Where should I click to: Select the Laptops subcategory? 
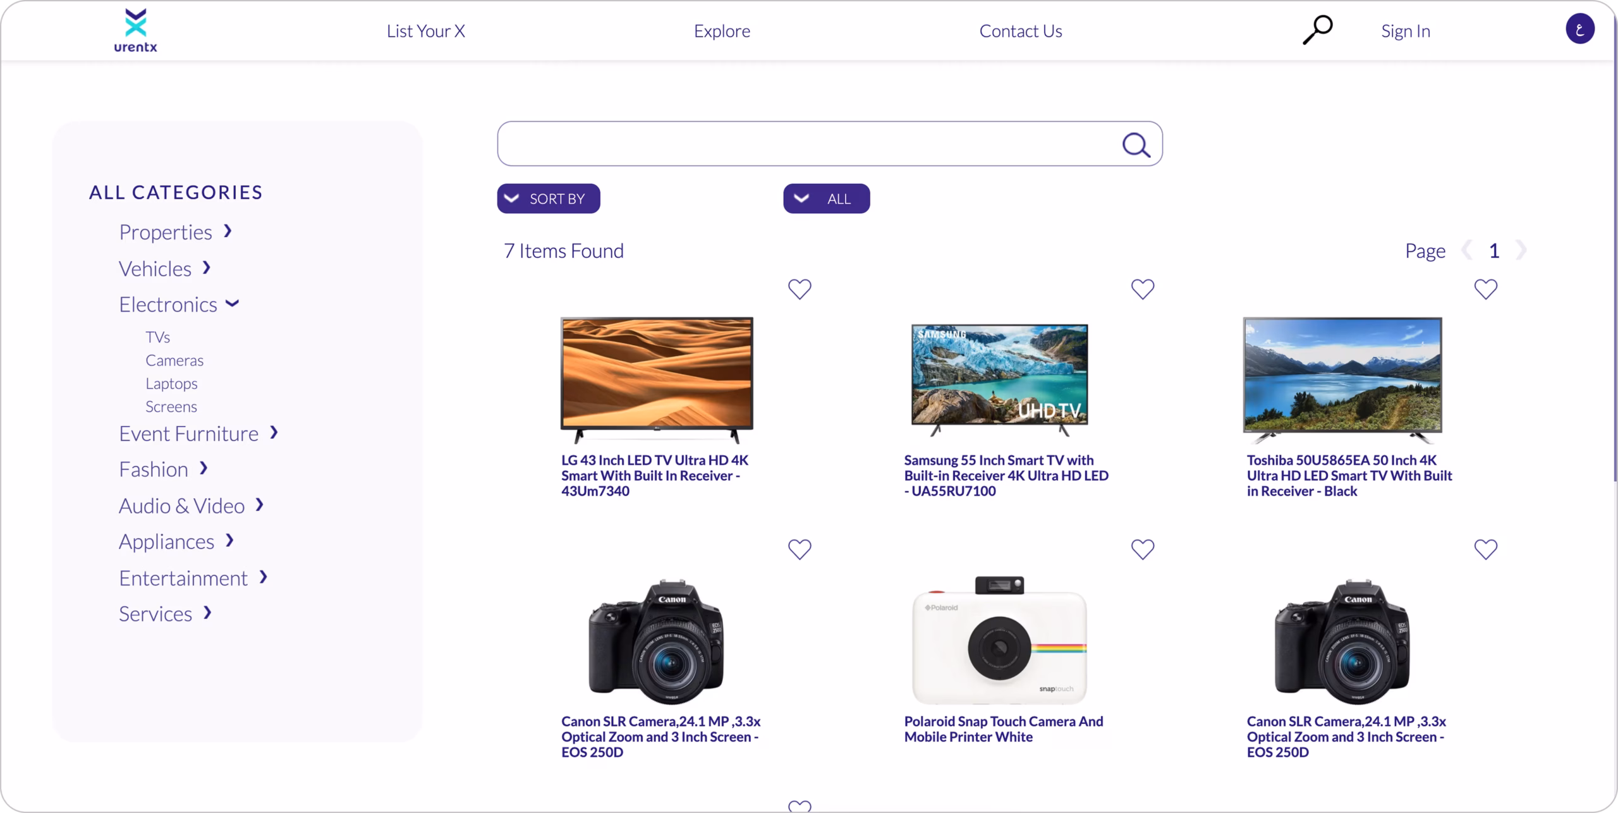[x=171, y=383]
